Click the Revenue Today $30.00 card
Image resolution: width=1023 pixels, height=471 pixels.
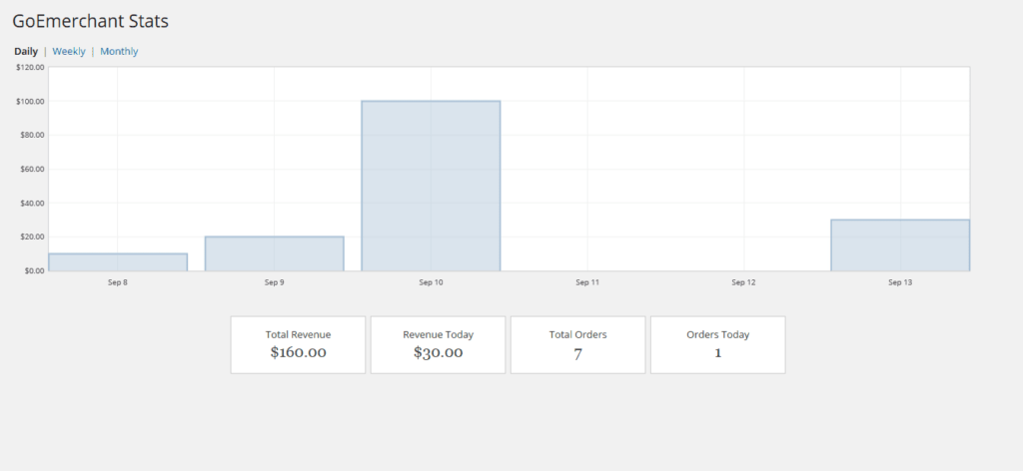click(438, 344)
